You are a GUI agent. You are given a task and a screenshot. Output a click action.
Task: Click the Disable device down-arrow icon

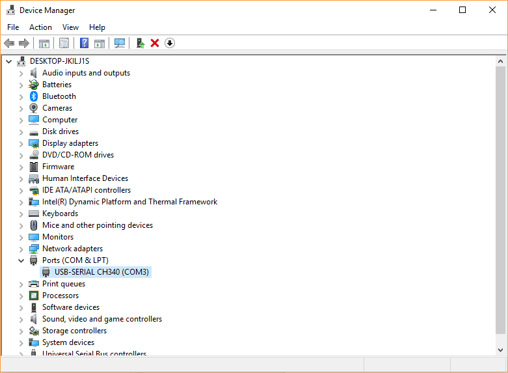pos(170,43)
